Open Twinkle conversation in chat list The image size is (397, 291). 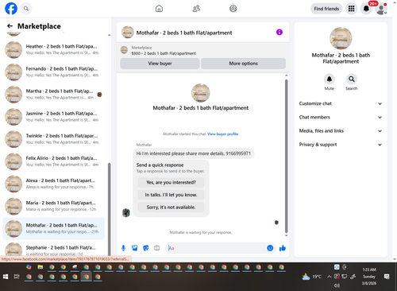[x=53, y=139]
